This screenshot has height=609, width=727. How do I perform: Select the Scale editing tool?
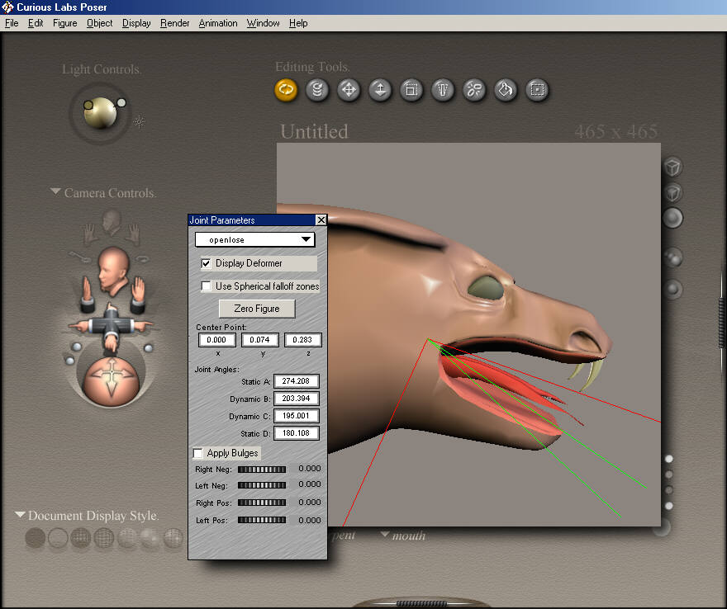coord(411,90)
